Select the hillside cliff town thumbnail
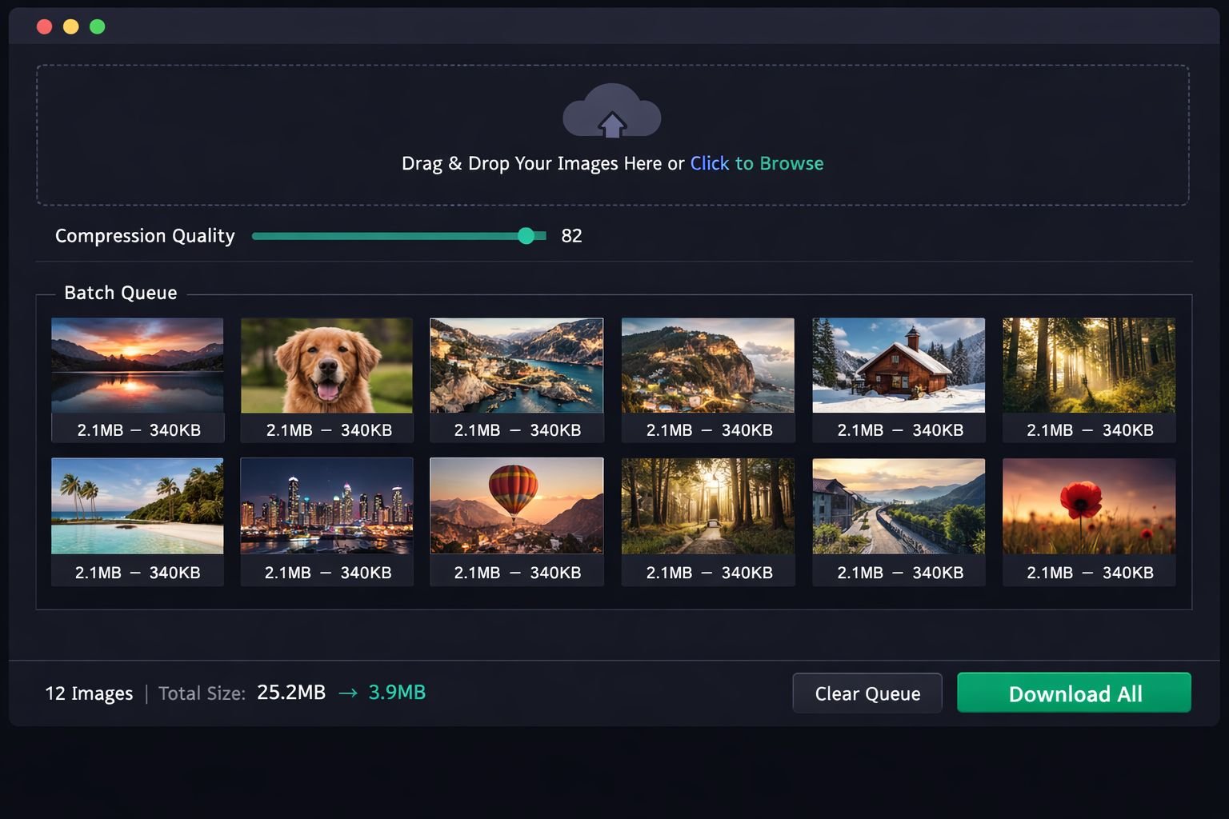Image resolution: width=1229 pixels, height=819 pixels. pos(708,366)
